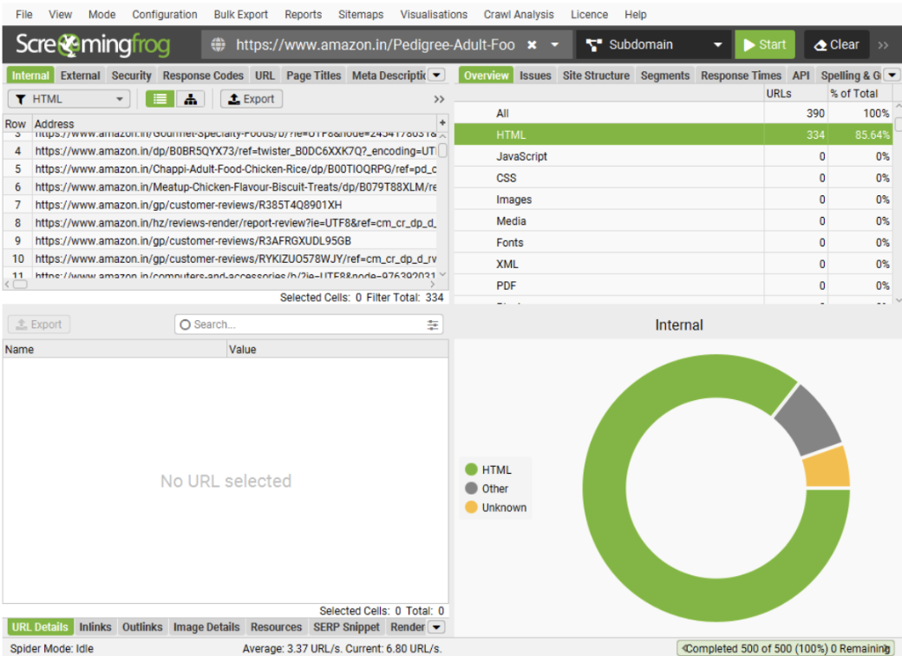Switch to the Response Codes tab
Viewport: 902px width, 656px height.
coord(203,75)
